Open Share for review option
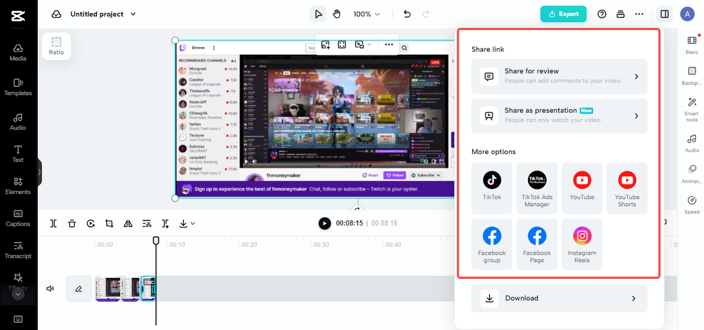This screenshot has width=704, height=330. [x=559, y=76]
